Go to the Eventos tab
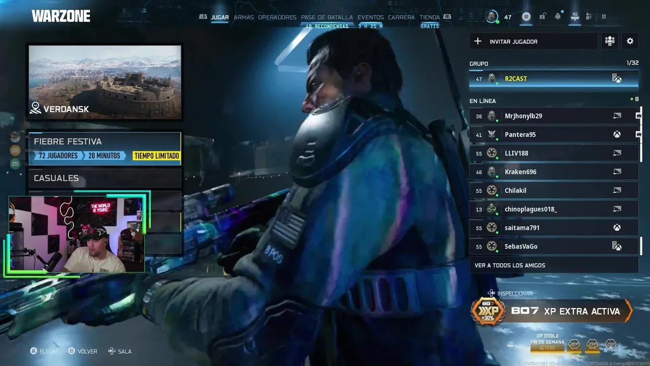 coord(371,17)
